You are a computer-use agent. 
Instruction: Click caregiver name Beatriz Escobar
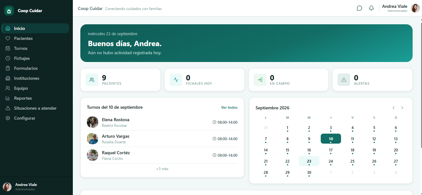pos(114,126)
